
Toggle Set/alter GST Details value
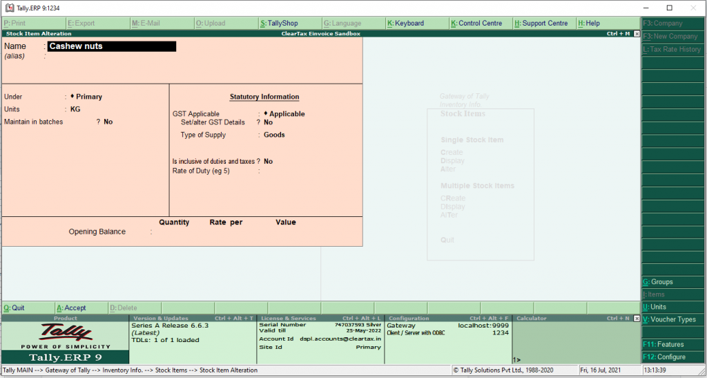(x=269, y=122)
